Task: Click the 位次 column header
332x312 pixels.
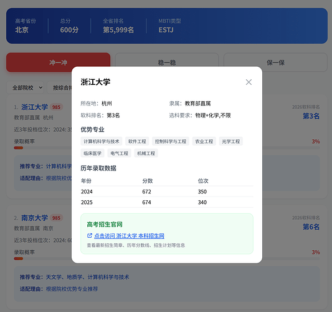Action: pos(203,181)
